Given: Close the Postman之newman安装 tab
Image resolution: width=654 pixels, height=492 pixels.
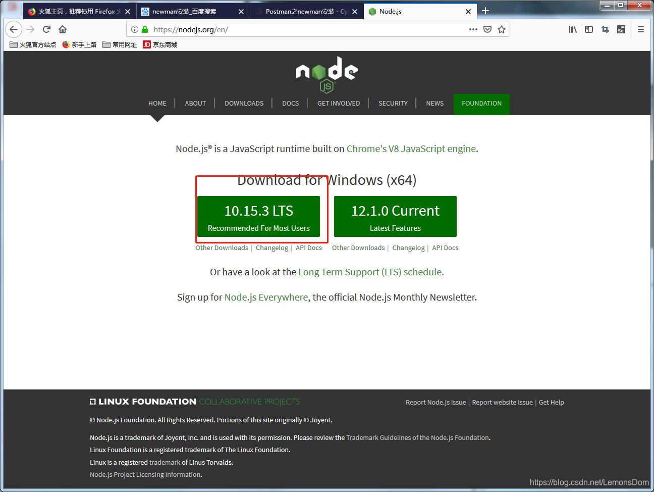Looking at the screenshot, I should (x=355, y=12).
